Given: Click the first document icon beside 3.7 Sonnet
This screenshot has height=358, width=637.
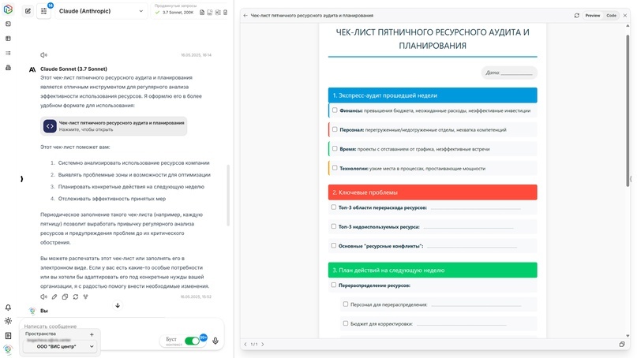Looking at the screenshot, I should coord(202,13).
